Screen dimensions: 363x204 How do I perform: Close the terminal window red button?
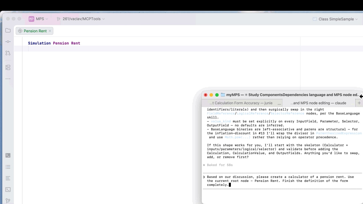[x=206, y=95]
